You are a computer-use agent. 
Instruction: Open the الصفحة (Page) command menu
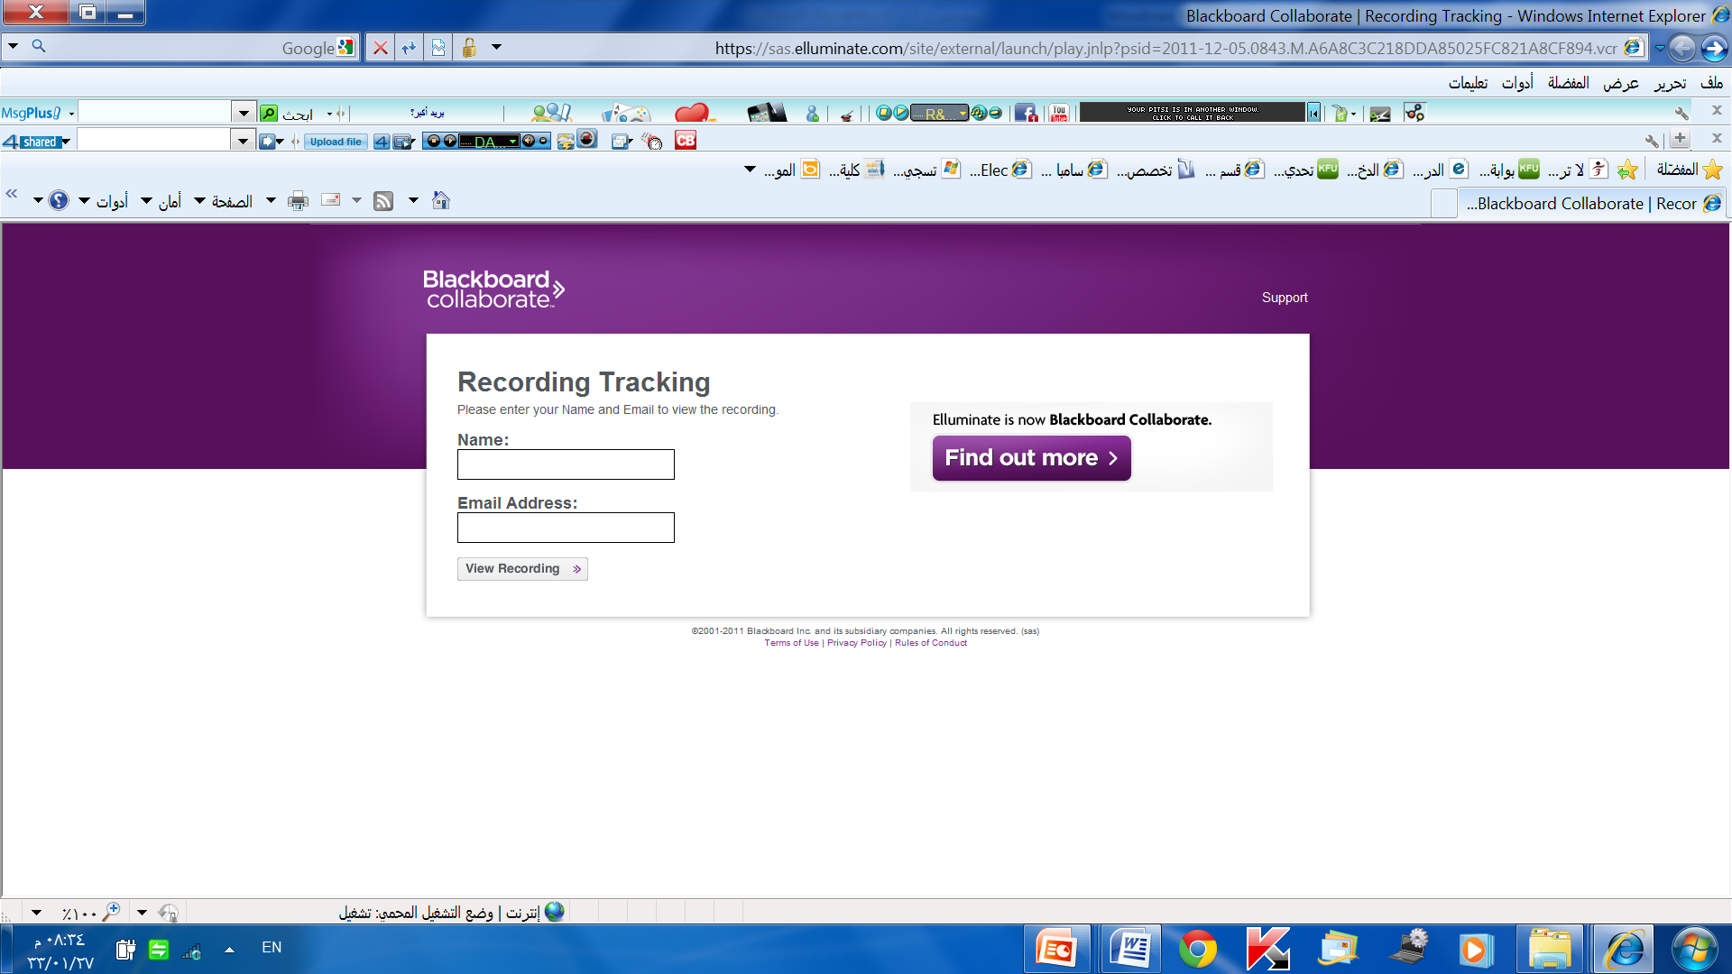(225, 200)
